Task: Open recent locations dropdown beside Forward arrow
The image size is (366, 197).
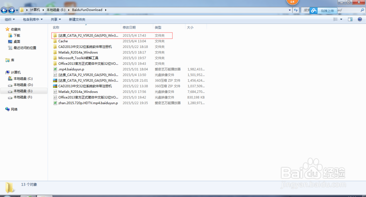Action: 17,10
